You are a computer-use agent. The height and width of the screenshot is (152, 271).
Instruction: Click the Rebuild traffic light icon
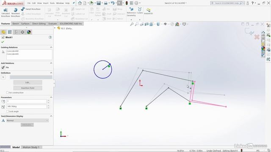pyautogui.click(x=127, y=3)
